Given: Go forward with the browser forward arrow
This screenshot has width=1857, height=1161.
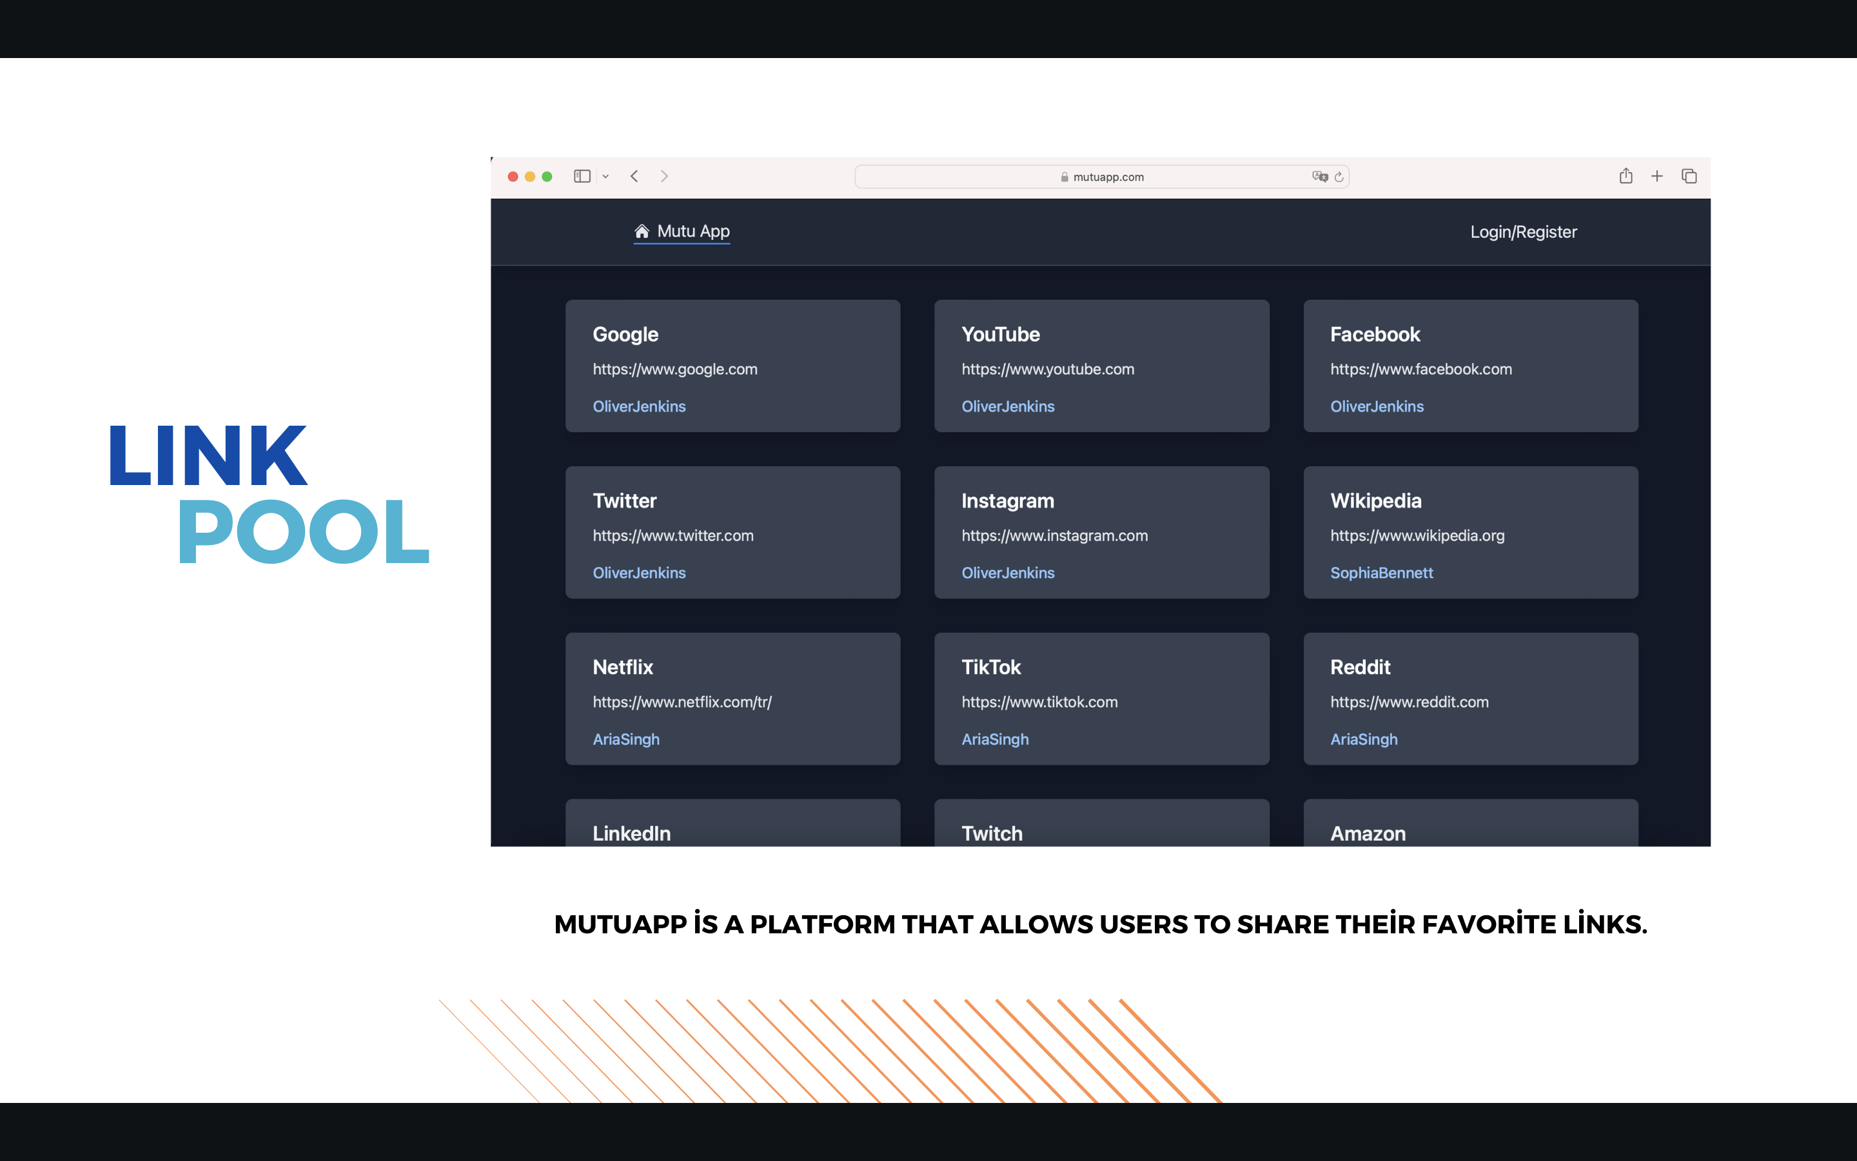Looking at the screenshot, I should (665, 177).
